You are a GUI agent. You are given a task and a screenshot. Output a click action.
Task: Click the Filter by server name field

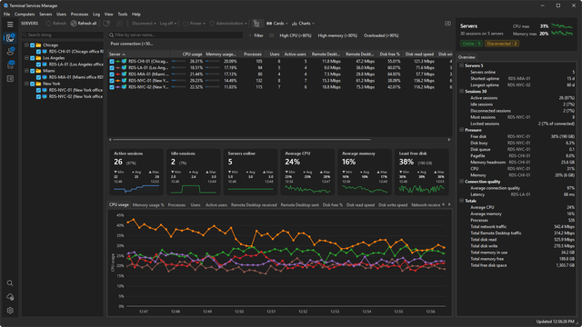[x=176, y=35]
